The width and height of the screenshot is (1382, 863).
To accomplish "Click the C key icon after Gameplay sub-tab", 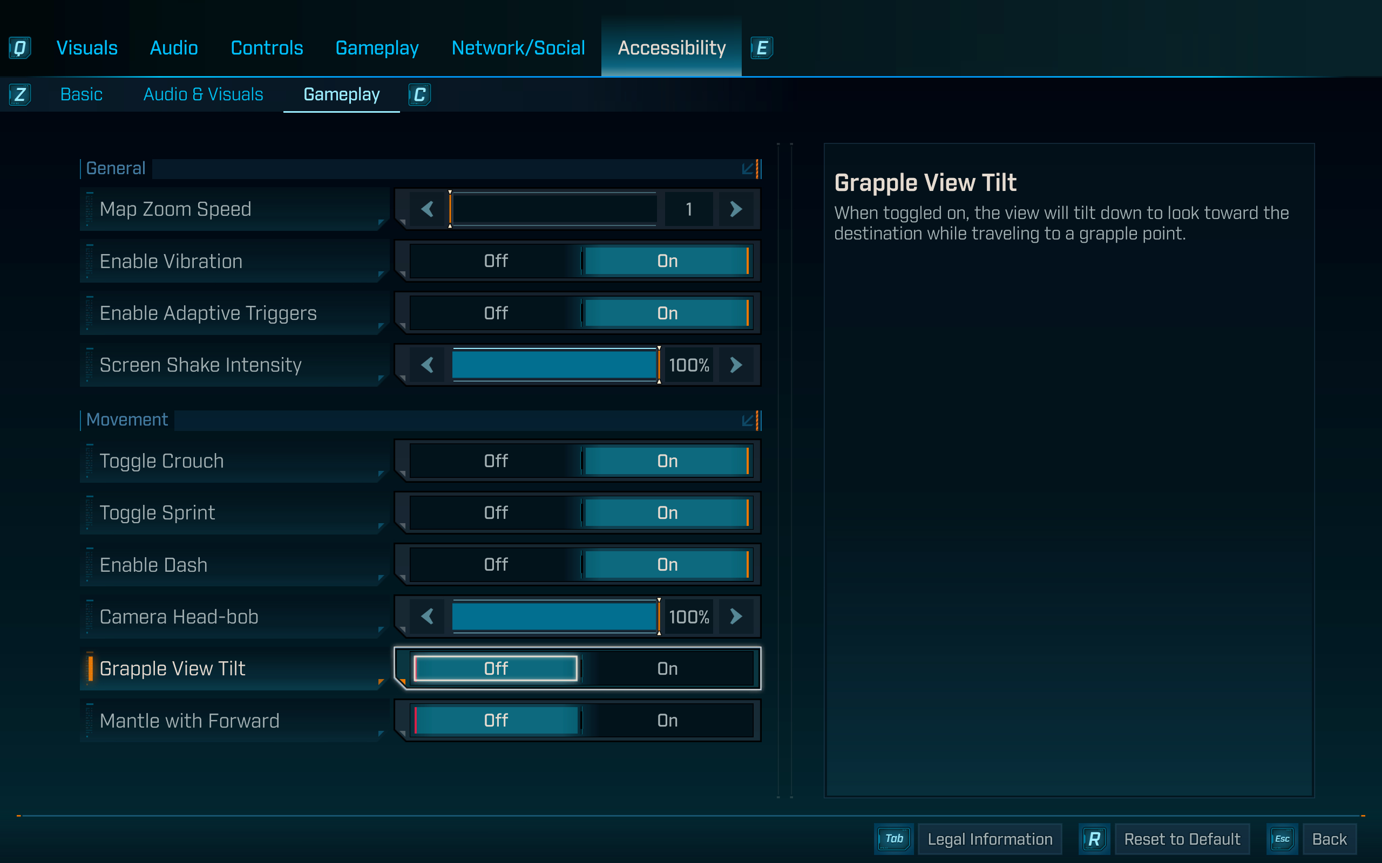I will [420, 94].
